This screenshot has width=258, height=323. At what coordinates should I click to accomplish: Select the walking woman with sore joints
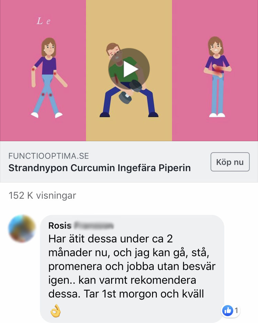[48, 78]
